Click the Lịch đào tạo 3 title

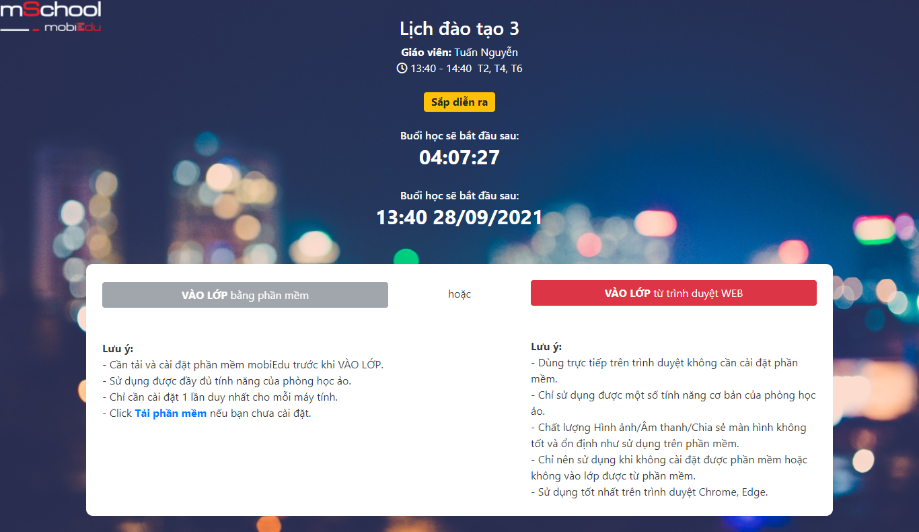click(x=459, y=29)
